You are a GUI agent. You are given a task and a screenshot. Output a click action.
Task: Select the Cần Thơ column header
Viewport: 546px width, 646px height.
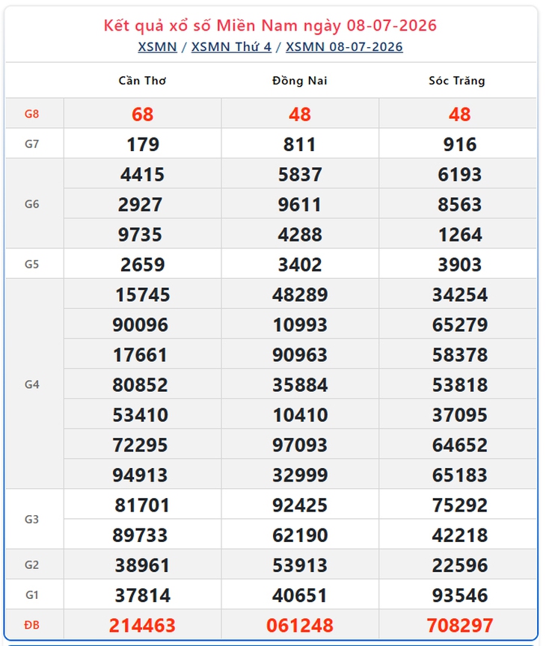[x=143, y=81]
